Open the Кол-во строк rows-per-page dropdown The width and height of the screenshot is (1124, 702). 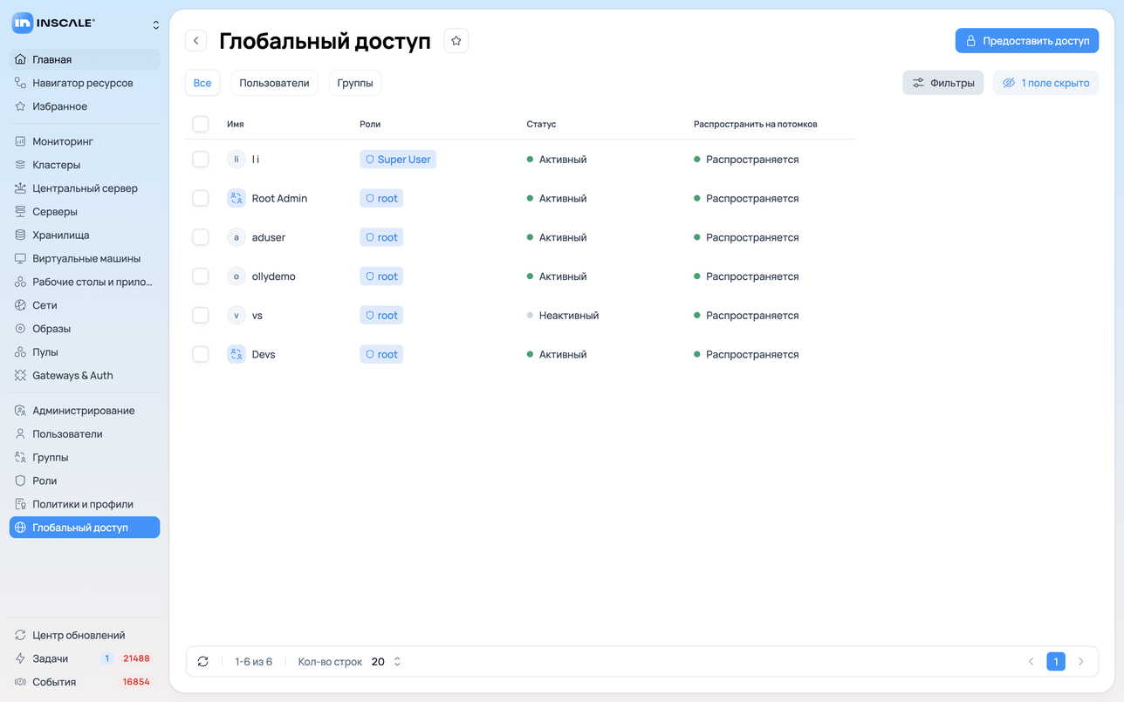[386, 662]
